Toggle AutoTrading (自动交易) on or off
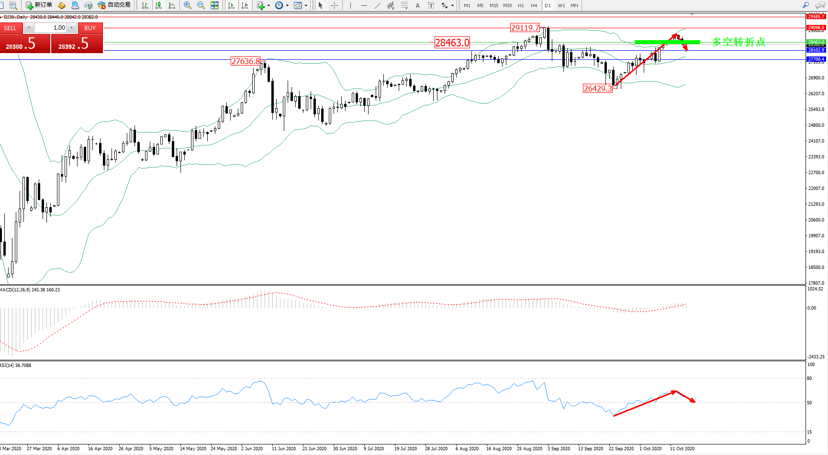 coord(114,5)
